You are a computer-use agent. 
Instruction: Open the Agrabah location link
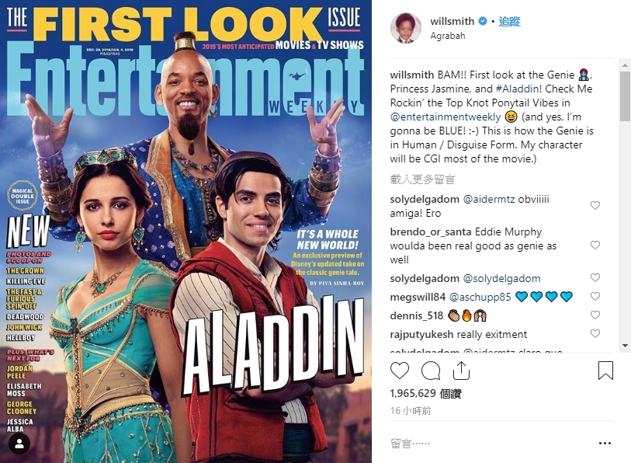click(448, 36)
